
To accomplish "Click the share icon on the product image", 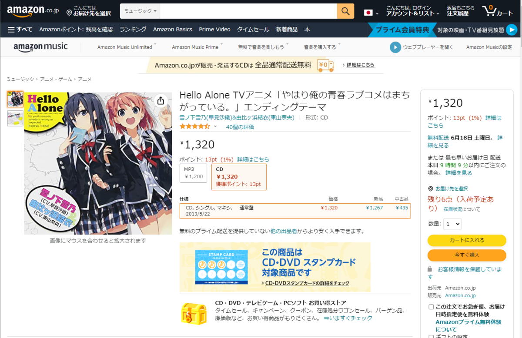I will pos(161,101).
